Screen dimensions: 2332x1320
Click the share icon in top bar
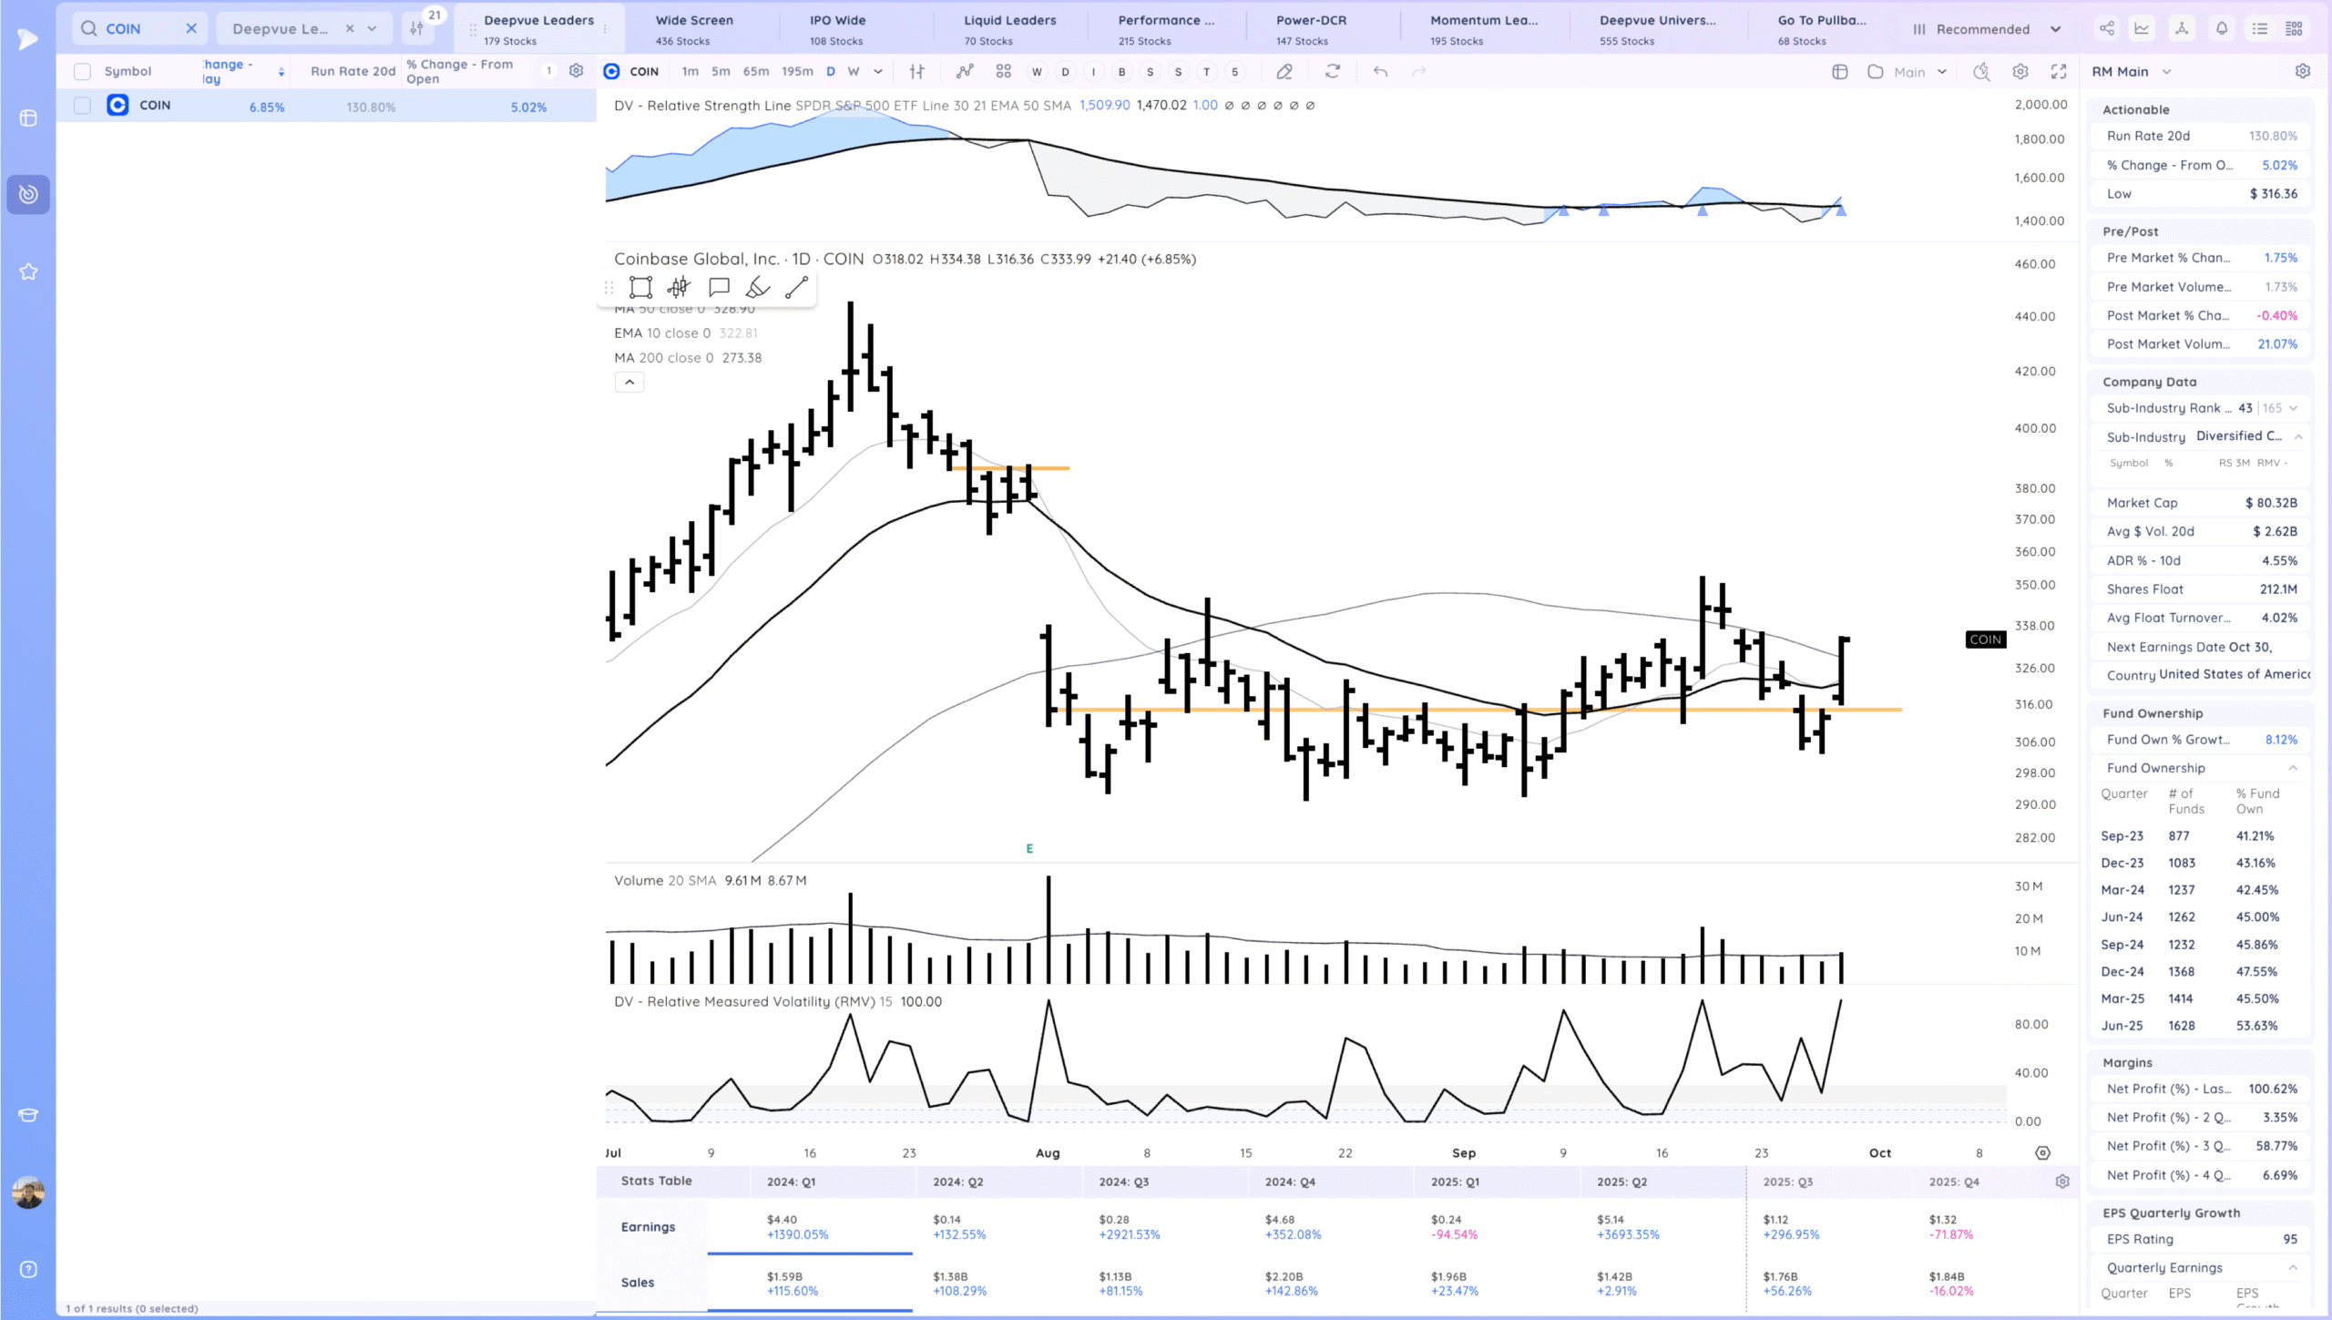point(2107,28)
